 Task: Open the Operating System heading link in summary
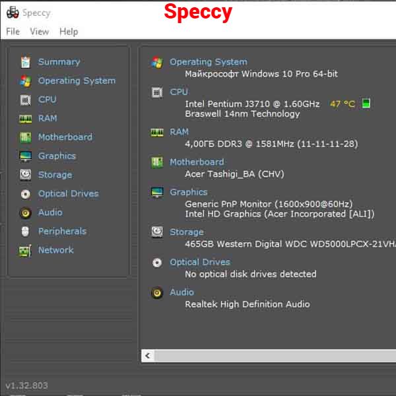tap(209, 62)
